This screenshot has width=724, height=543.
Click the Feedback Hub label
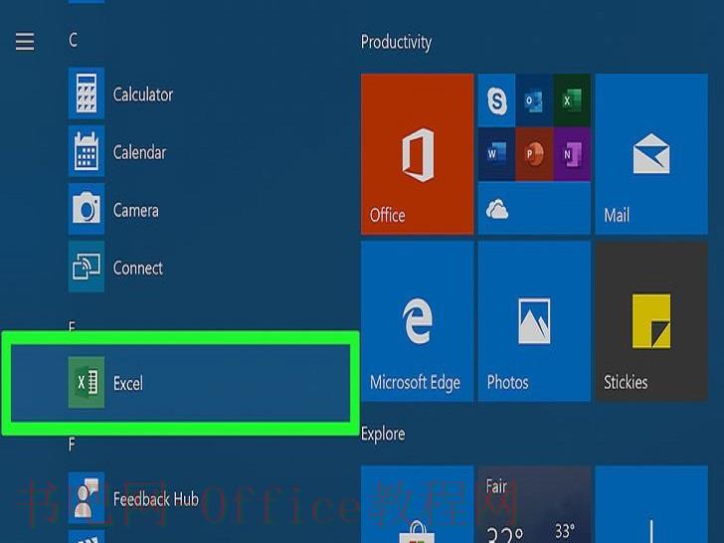click(156, 499)
